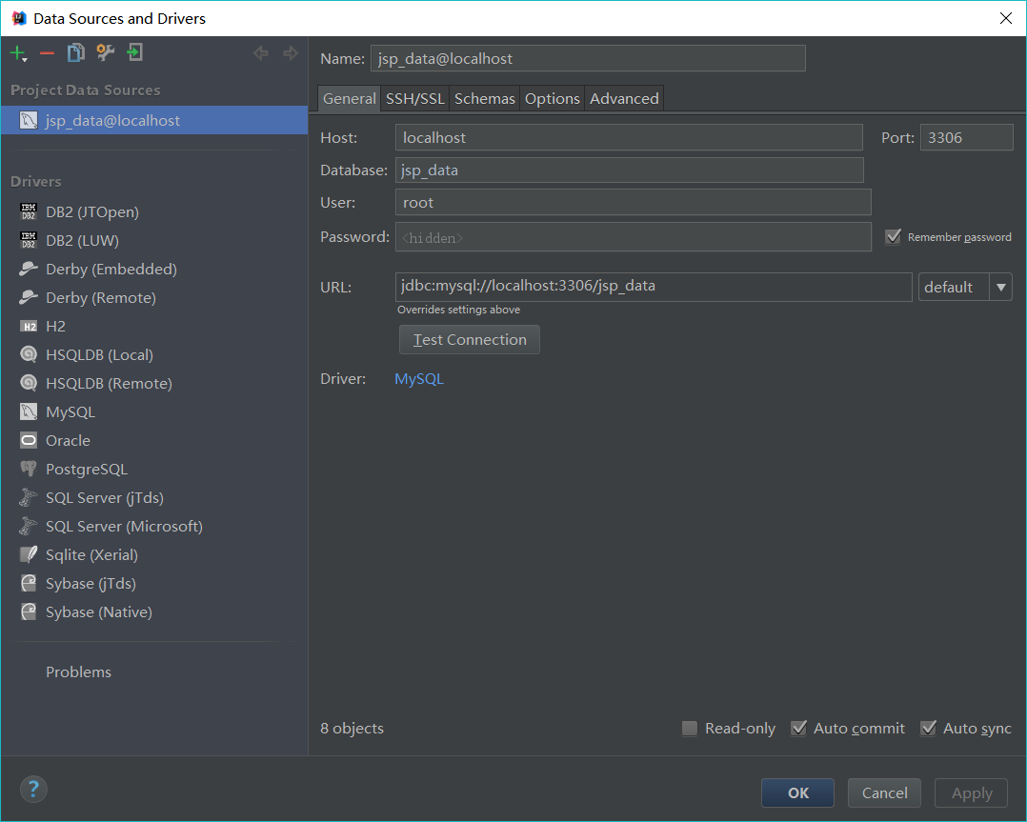Open the Problems section
This screenshot has width=1027, height=822.
tap(78, 672)
